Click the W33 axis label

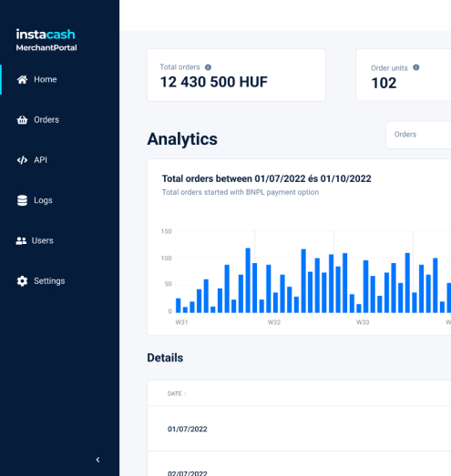363,322
